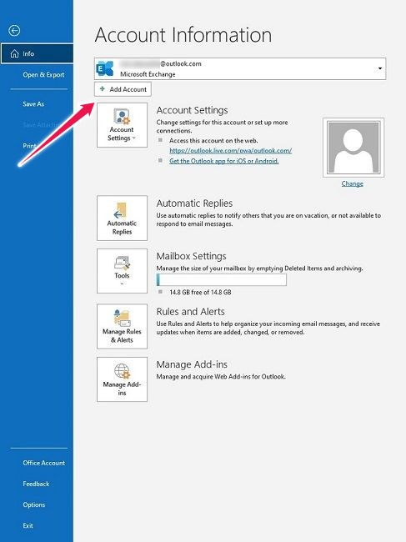Open the Tools mailbox icon button
406x542 pixels.
point(122,271)
